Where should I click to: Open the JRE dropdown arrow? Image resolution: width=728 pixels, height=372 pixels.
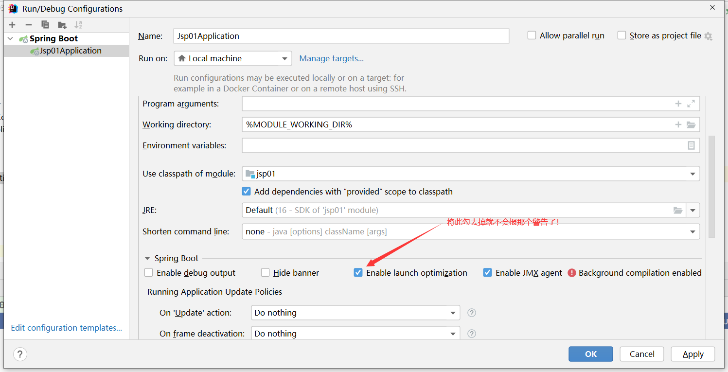pyautogui.click(x=693, y=210)
